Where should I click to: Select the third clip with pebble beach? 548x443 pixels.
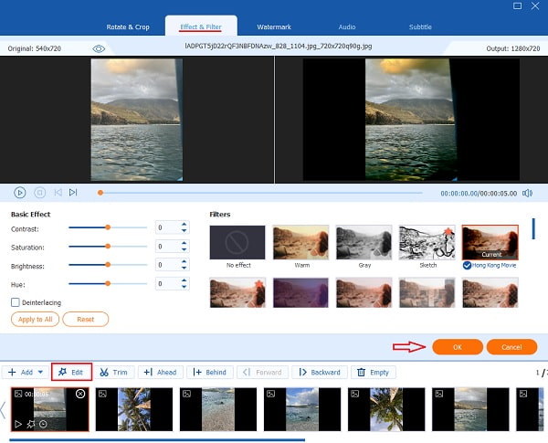tap(218, 409)
